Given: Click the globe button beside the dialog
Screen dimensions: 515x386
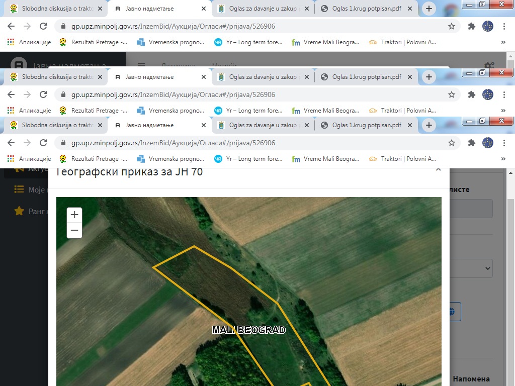Looking at the screenshot, I should (455, 312).
